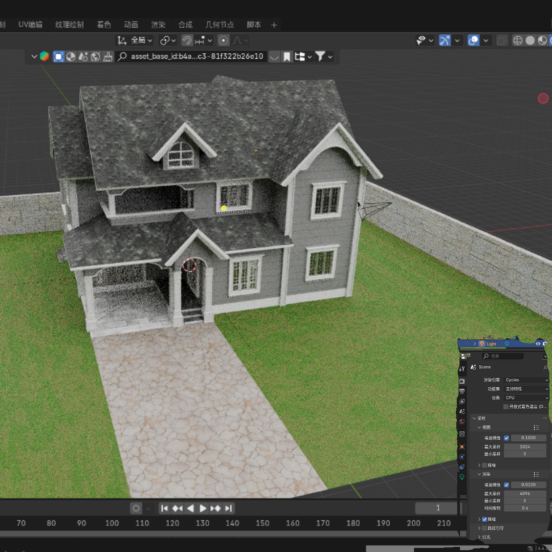This screenshot has height=552, width=552.
Task: Disable the camera render toggle for Light
Action: (x=545, y=343)
